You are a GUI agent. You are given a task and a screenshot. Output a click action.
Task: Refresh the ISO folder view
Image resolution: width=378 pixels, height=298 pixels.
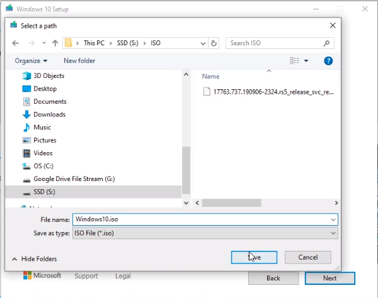tap(214, 43)
